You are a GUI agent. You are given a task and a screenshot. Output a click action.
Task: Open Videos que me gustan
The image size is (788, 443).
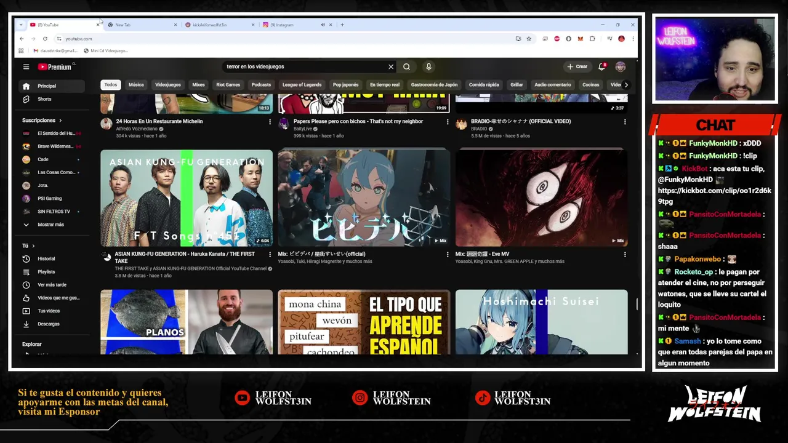[x=51, y=298]
